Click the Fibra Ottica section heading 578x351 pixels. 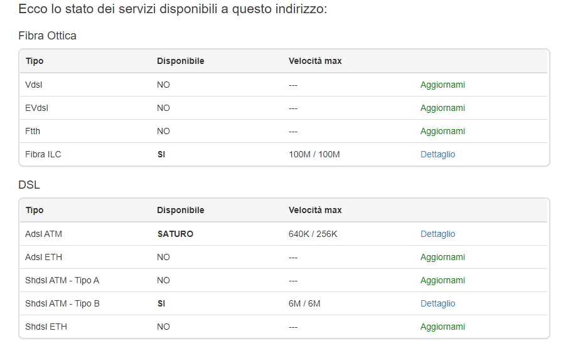click(48, 36)
